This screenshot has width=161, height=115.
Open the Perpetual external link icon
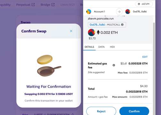point(33,4)
